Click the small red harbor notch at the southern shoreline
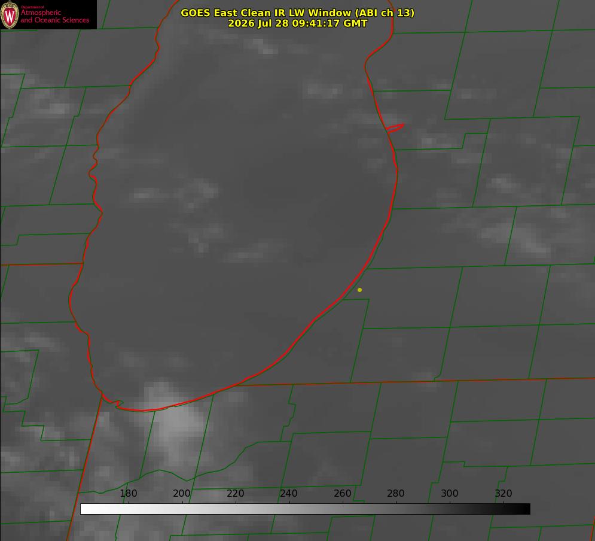The width and height of the screenshot is (595, 541). (119, 403)
